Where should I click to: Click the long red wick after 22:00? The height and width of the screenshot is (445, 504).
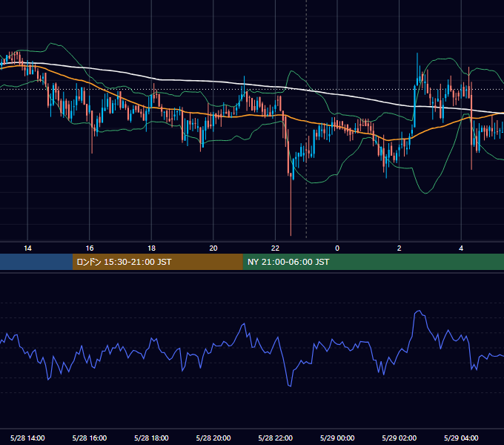291,205
